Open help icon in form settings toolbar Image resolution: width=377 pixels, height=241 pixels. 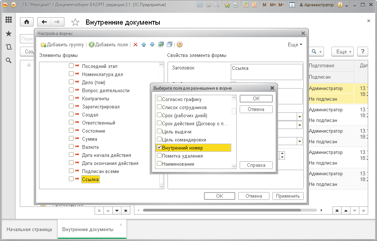click(x=180, y=45)
